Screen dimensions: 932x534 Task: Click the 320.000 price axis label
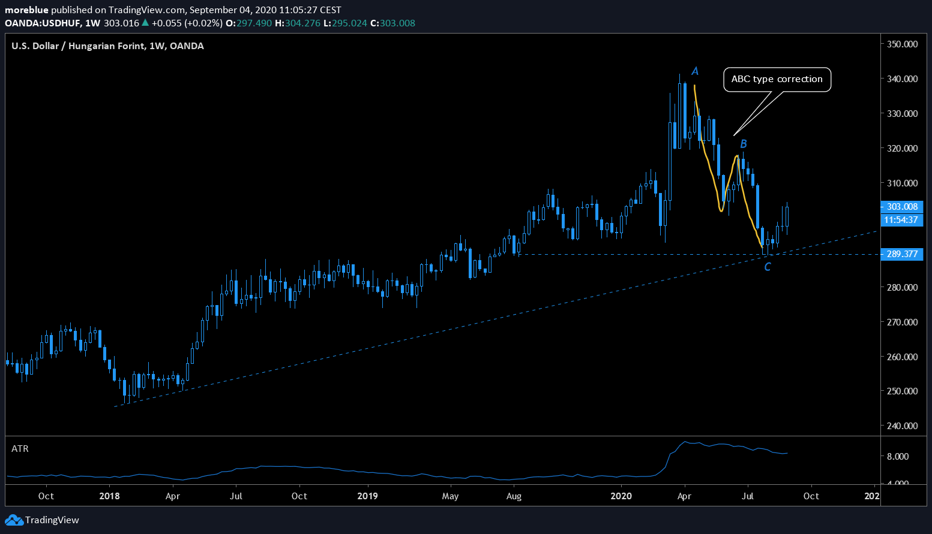902,149
